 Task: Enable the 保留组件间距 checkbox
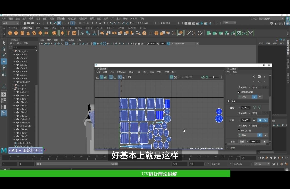[x=239, y=92]
